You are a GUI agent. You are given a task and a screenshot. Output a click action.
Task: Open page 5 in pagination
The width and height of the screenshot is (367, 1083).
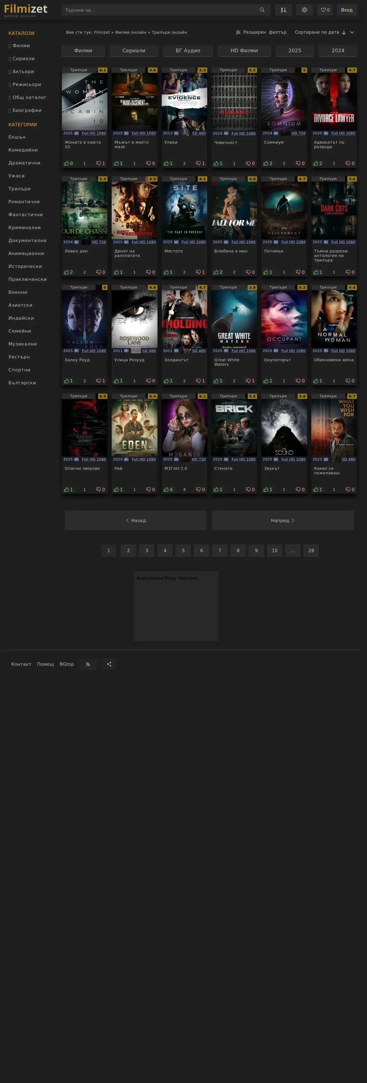[183, 550]
